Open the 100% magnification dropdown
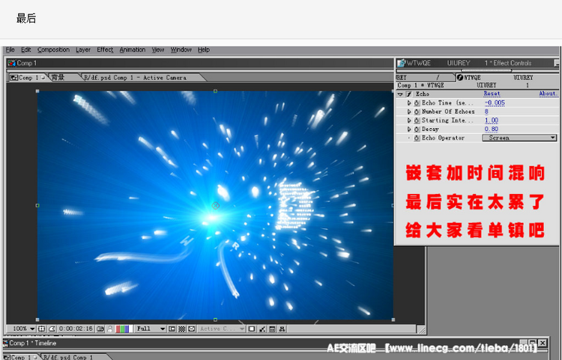The width and height of the screenshot is (562, 360). pos(22,329)
